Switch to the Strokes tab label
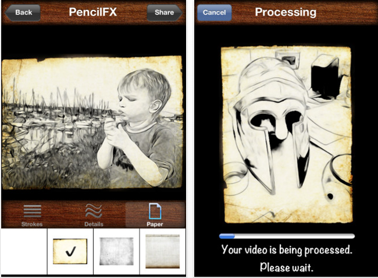Screen dimensions: 378x278 pos(32,224)
